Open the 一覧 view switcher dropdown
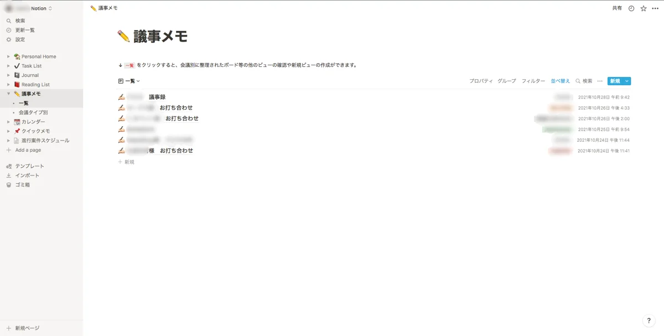 (129, 81)
